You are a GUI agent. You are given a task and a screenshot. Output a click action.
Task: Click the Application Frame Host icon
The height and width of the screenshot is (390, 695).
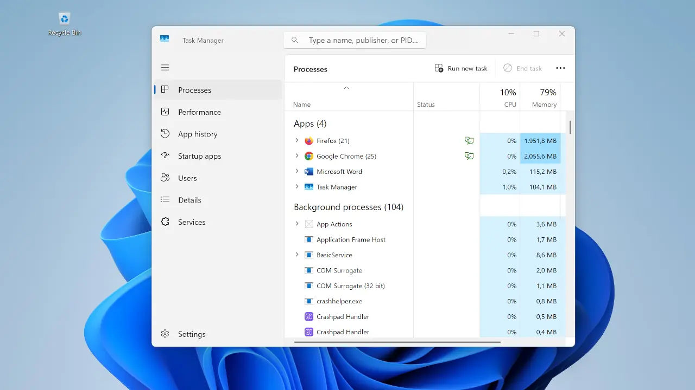click(308, 239)
